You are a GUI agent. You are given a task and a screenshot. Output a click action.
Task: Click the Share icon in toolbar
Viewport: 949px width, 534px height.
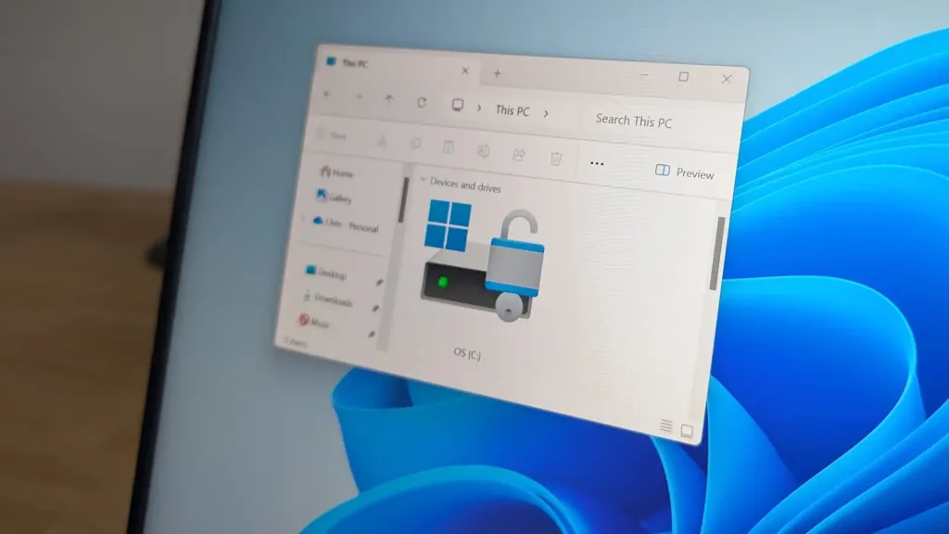pyautogui.click(x=519, y=155)
